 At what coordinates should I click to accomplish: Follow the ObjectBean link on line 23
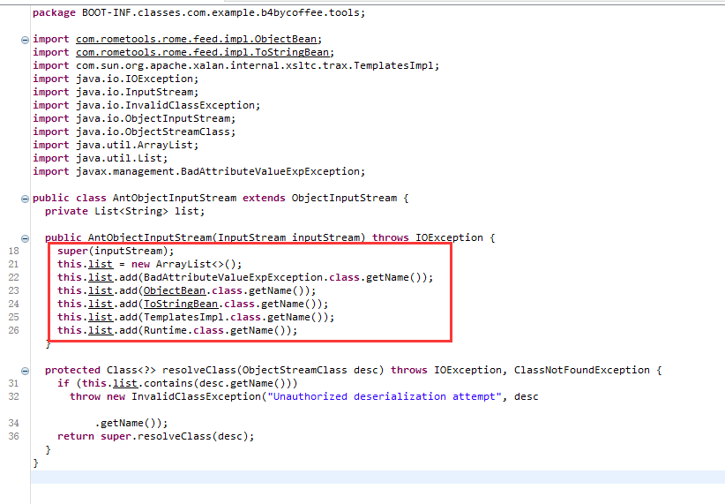click(x=175, y=290)
